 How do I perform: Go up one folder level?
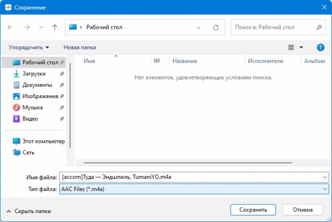(x=55, y=27)
